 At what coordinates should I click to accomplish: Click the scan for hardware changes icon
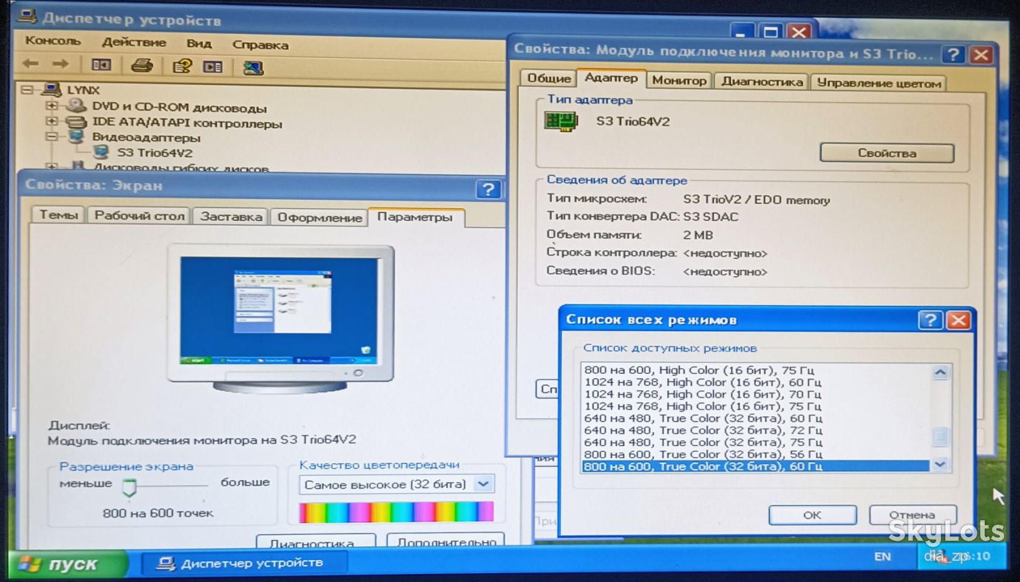[253, 67]
